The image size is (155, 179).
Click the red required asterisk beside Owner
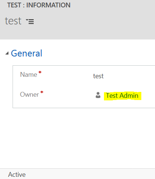coord(42,92)
